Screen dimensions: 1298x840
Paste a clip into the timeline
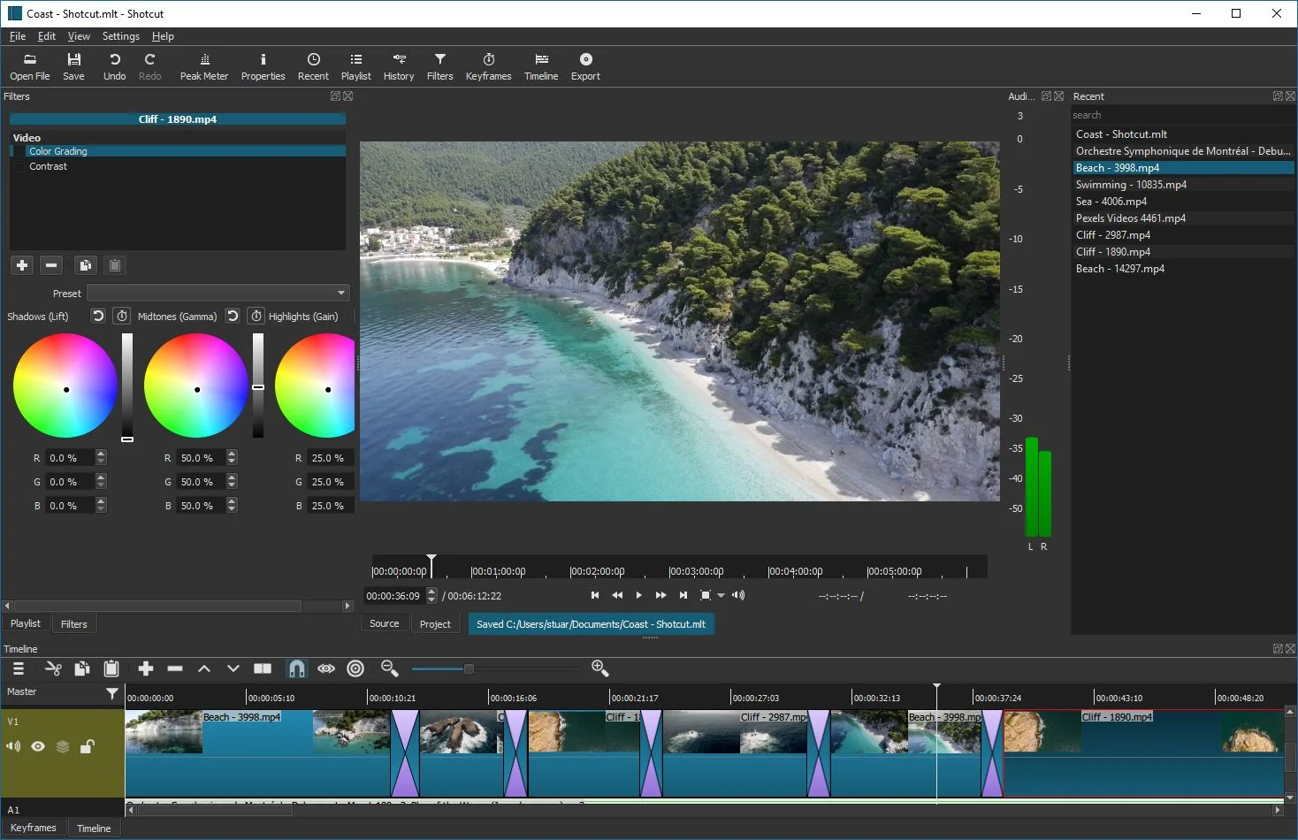pyautogui.click(x=111, y=668)
